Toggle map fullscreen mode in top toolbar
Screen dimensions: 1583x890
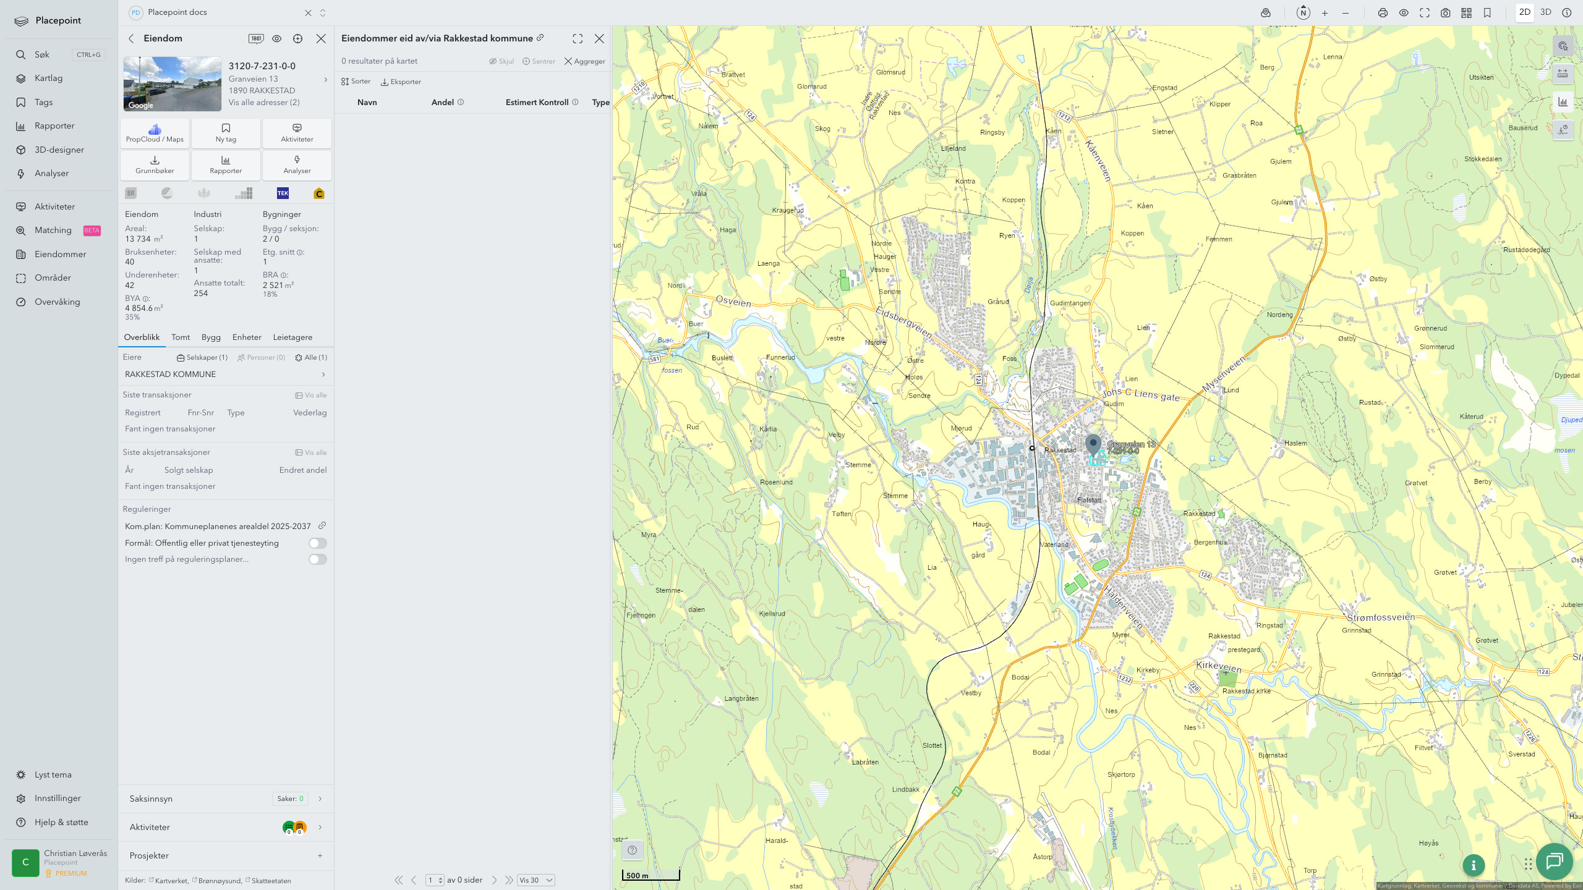pyautogui.click(x=1425, y=13)
